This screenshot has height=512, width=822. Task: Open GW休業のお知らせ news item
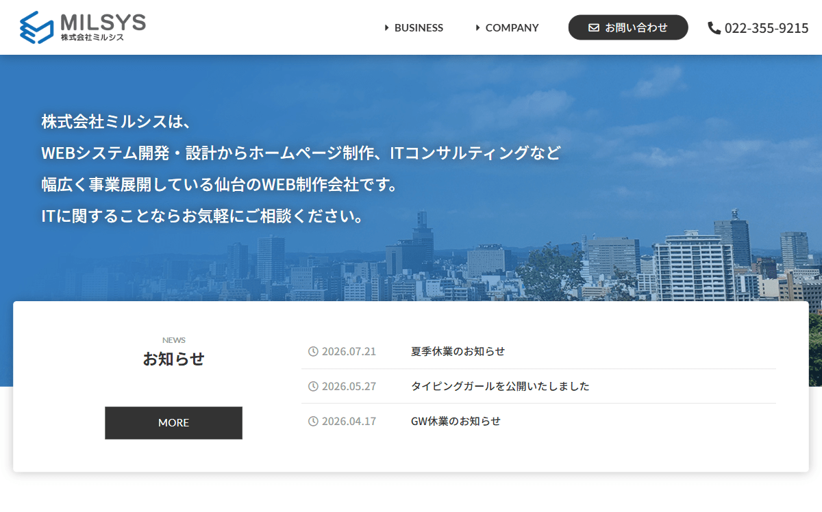pos(456,421)
